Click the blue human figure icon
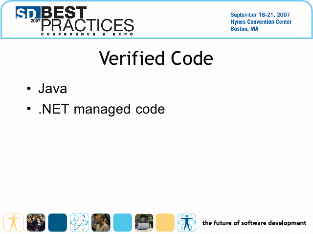The image size is (313, 234). [x=186, y=222]
